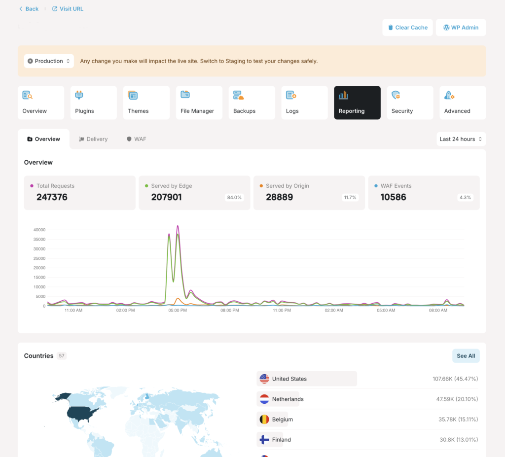Viewport: 505px width, 457px height.
Task: Open the File Manager folder icon
Action: point(185,95)
